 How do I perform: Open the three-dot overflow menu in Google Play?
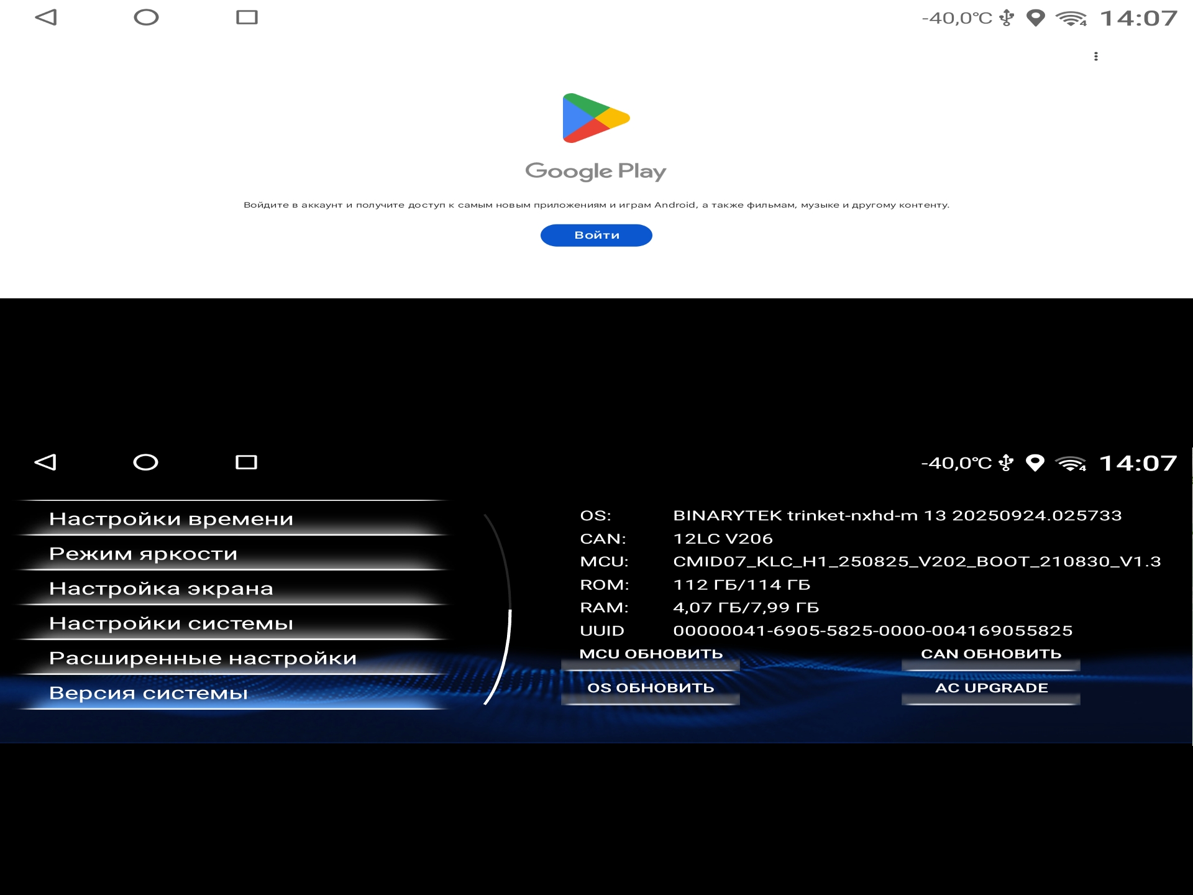coord(1095,57)
